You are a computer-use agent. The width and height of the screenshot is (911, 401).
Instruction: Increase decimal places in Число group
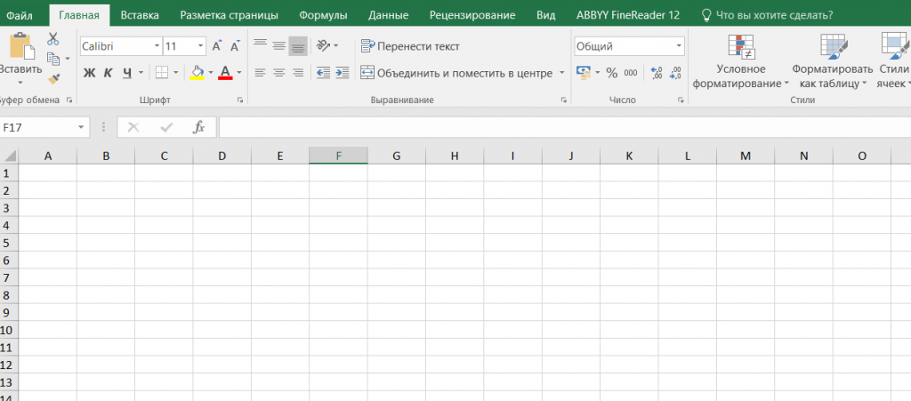tap(657, 73)
